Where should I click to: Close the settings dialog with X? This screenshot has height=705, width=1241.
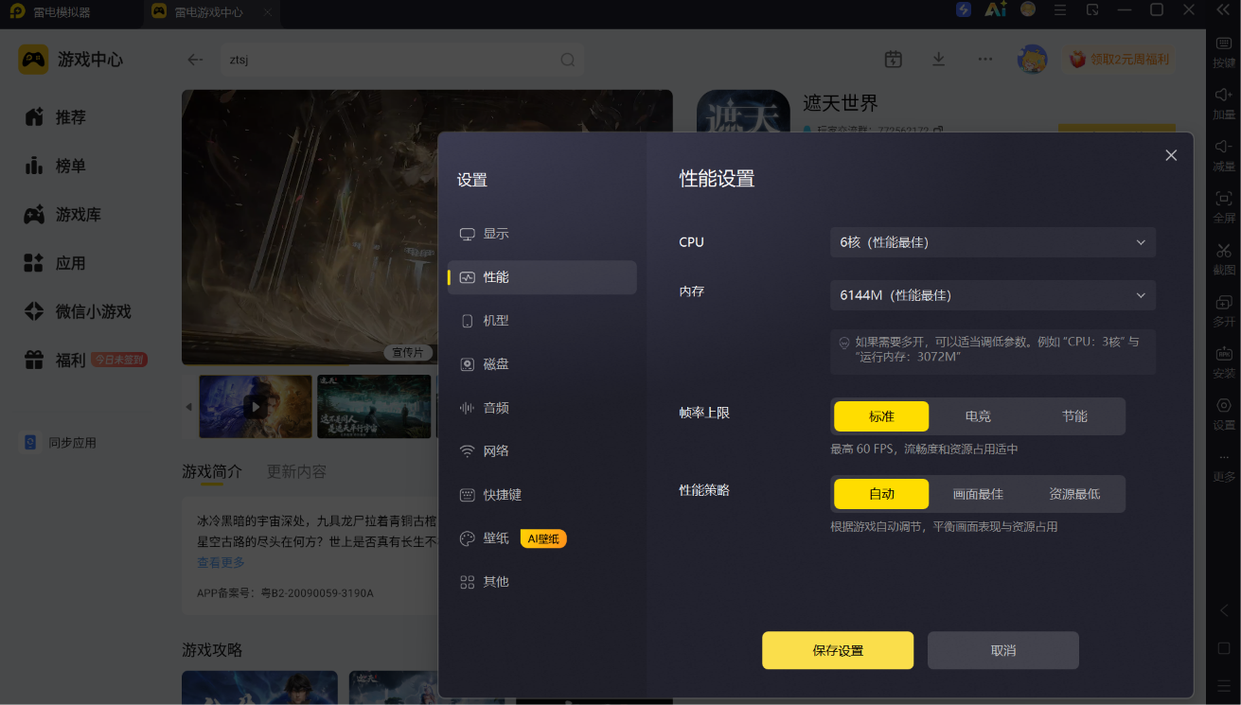click(1171, 155)
